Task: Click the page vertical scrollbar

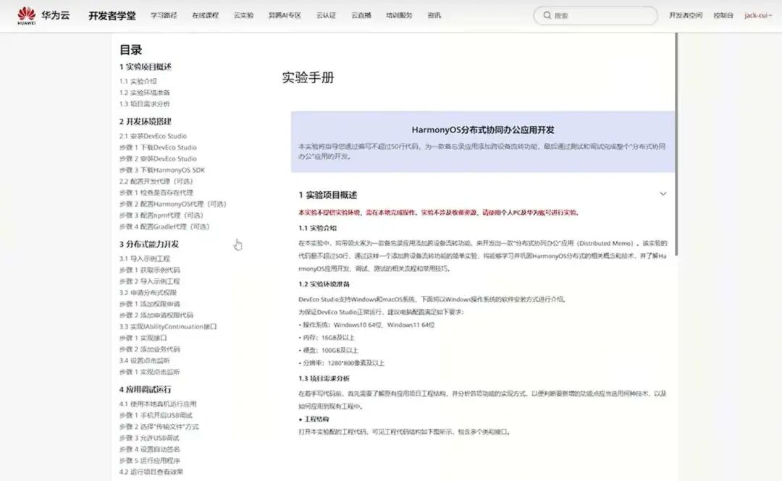Action: (x=676, y=145)
